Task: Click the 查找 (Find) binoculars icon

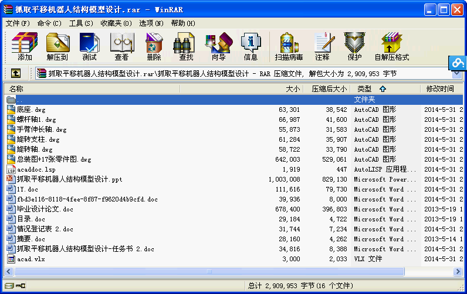Action: [x=186, y=46]
